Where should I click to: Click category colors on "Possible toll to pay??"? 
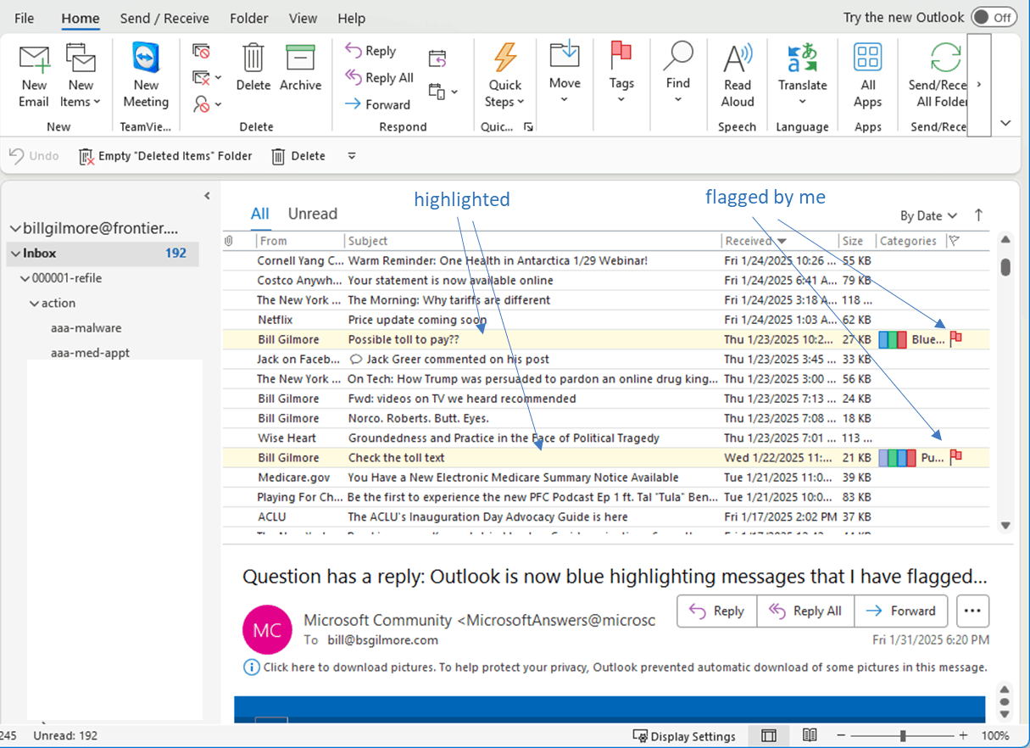click(893, 339)
